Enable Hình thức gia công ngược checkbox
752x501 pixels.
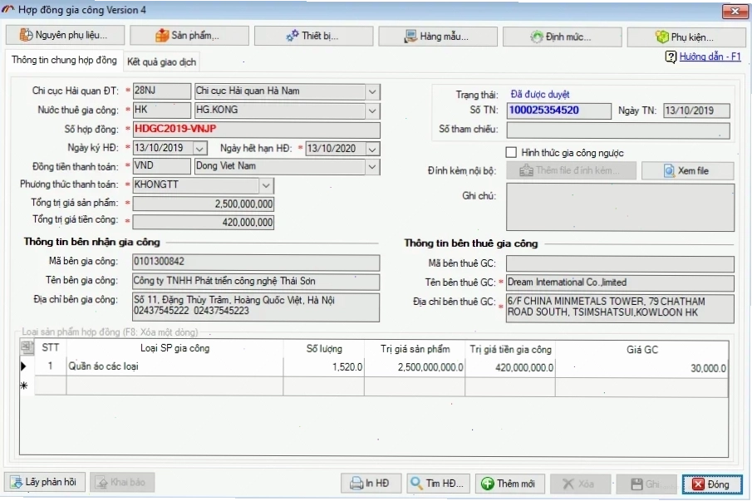(511, 152)
